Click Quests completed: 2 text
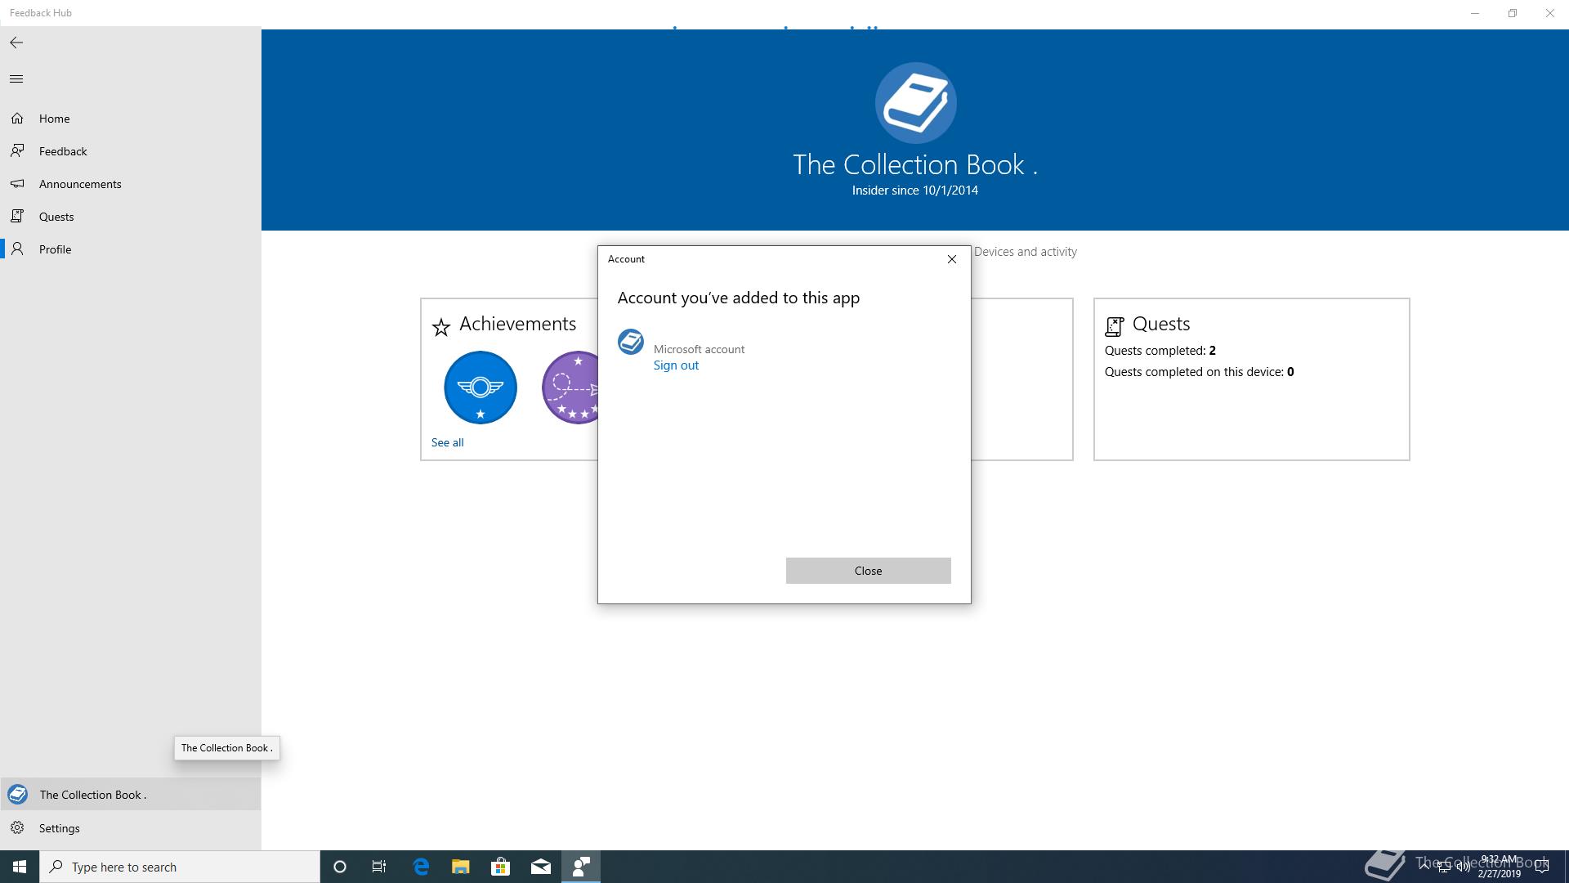The image size is (1569, 883). [x=1160, y=351]
